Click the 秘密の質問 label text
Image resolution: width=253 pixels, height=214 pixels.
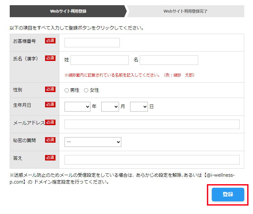tap(24, 140)
